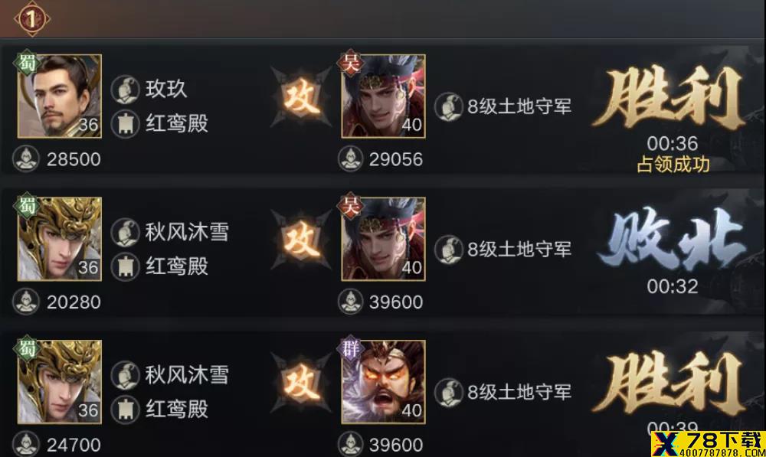Click the 28500 troop count icon
The height and width of the screenshot is (457, 766).
pyautogui.click(x=26, y=159)
